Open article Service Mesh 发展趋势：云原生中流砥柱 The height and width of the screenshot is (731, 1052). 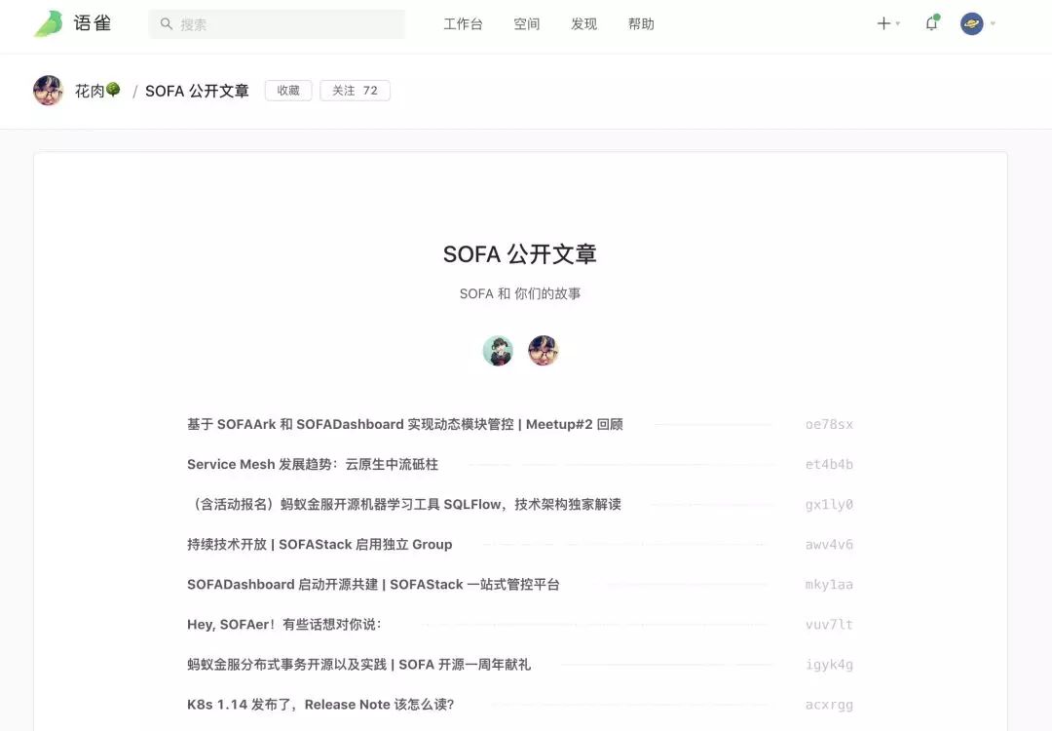312,465
